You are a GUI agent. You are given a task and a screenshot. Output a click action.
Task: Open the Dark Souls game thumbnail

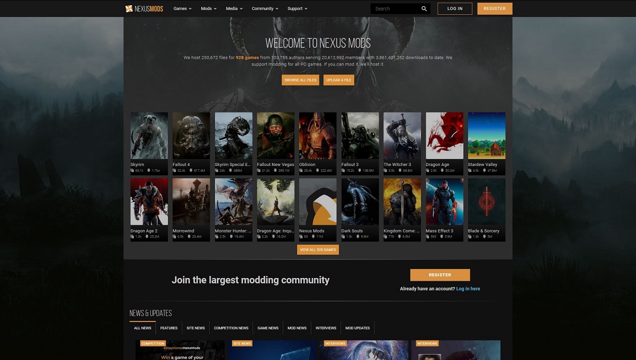(360, 201)
